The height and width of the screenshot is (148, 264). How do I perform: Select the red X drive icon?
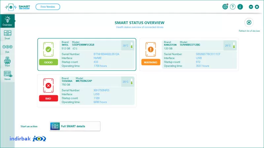(x=48, y=86)
